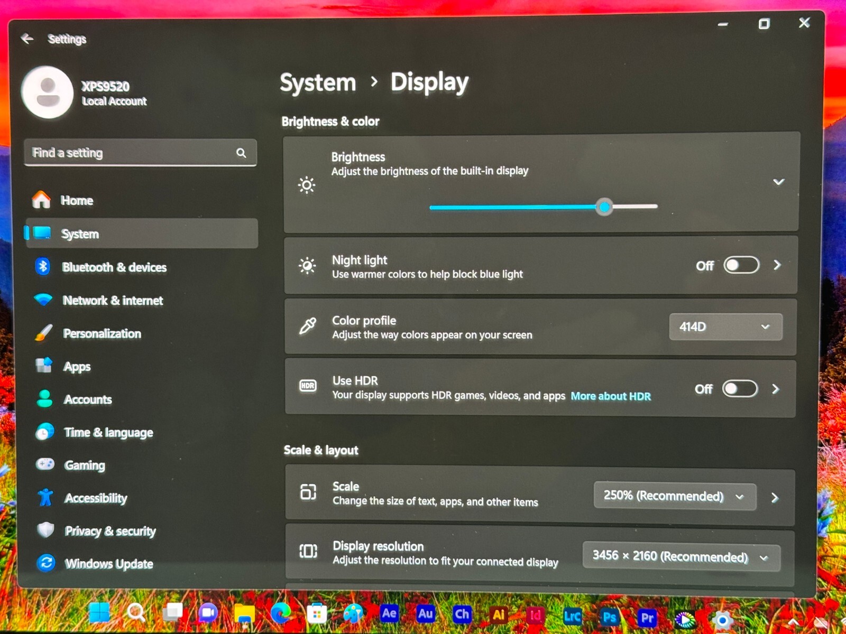
Task: Click the Scale & layout heading
Action: (321, 450)
